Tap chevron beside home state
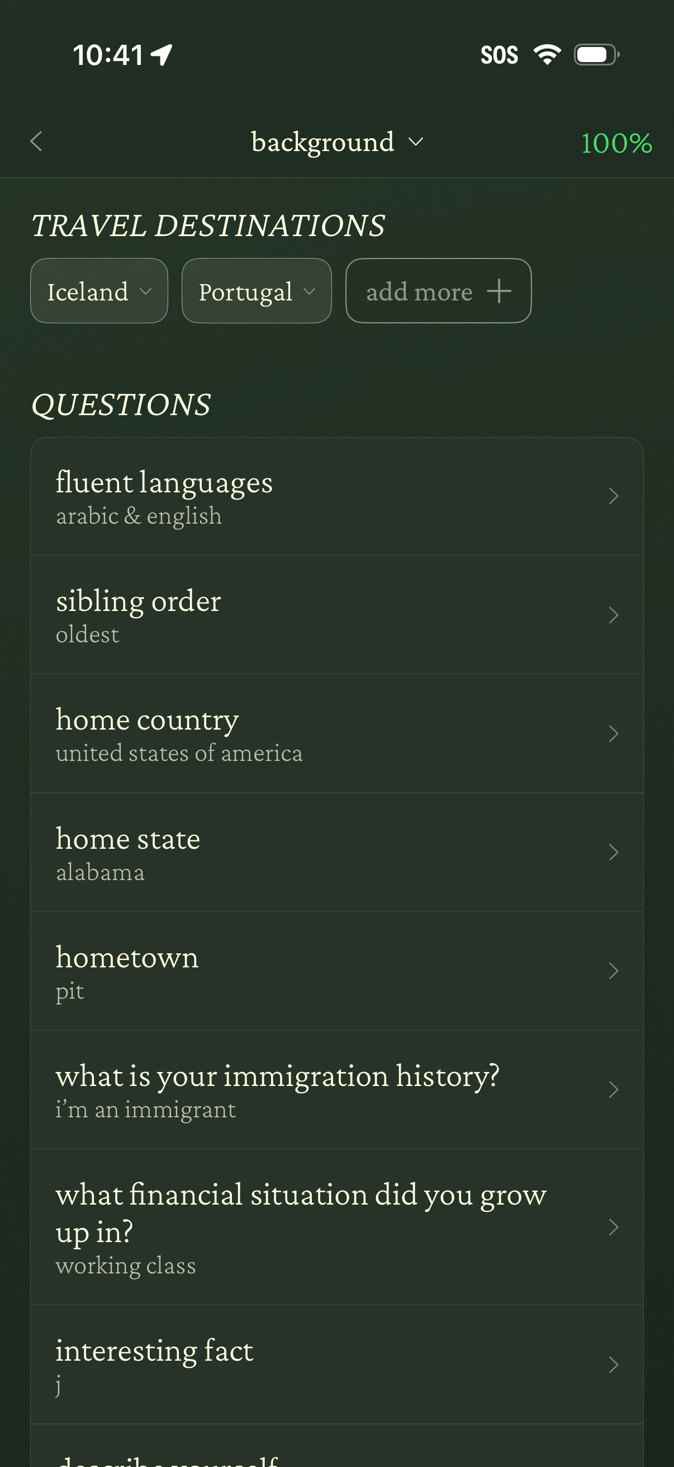 613,853
